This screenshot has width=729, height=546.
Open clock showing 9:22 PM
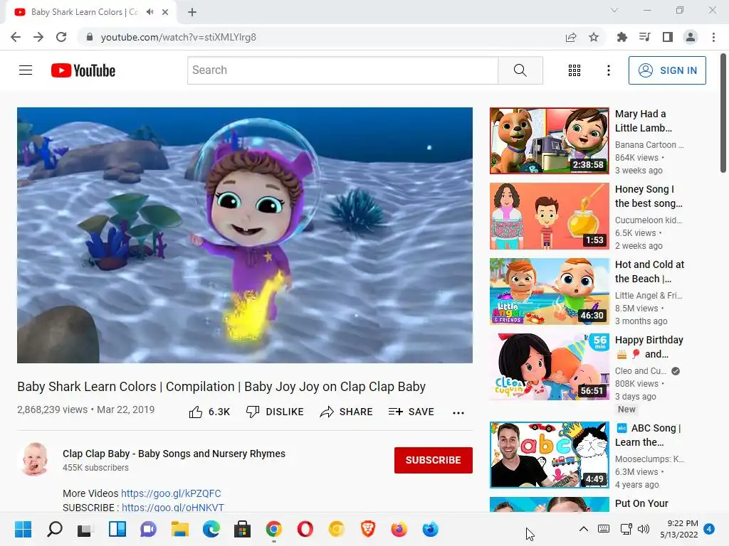[678, 529]
